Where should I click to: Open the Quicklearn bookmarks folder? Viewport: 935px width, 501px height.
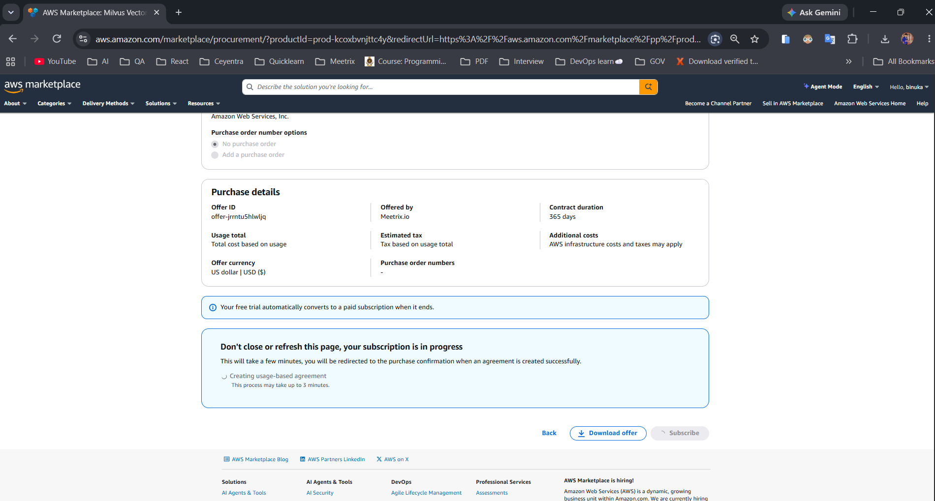[x=279, y=61]
